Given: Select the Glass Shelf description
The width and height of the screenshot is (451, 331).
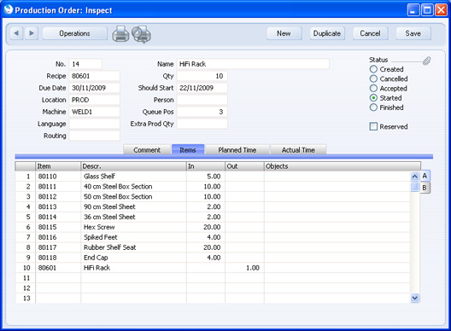Looking at the screenshot, I should coord(133,176).
